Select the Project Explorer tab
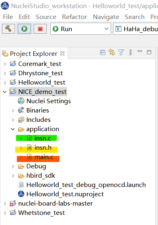This screenshot has height=225, width=158. coord(34,54)
